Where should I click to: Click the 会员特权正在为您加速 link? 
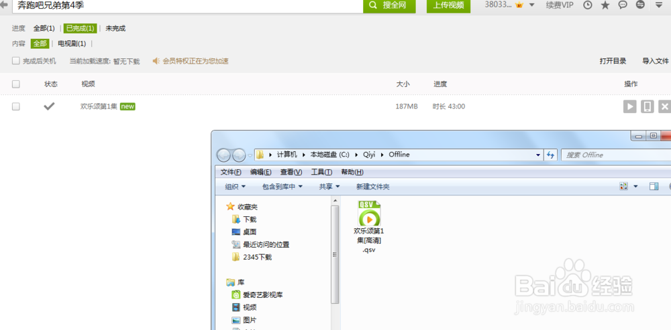coord(195,61)
